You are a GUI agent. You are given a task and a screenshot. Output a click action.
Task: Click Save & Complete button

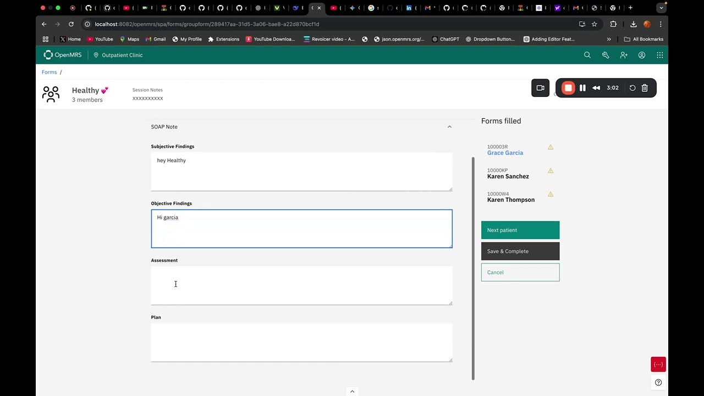520,251
